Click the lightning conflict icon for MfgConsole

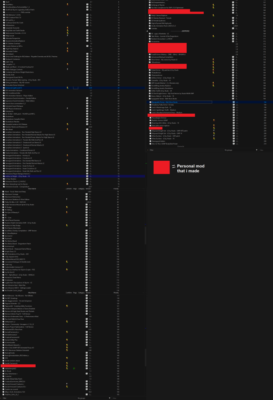point(68,36)
